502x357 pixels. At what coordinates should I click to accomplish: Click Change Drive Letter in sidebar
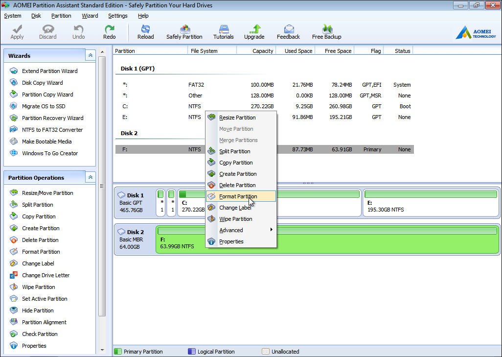point(46,275)
